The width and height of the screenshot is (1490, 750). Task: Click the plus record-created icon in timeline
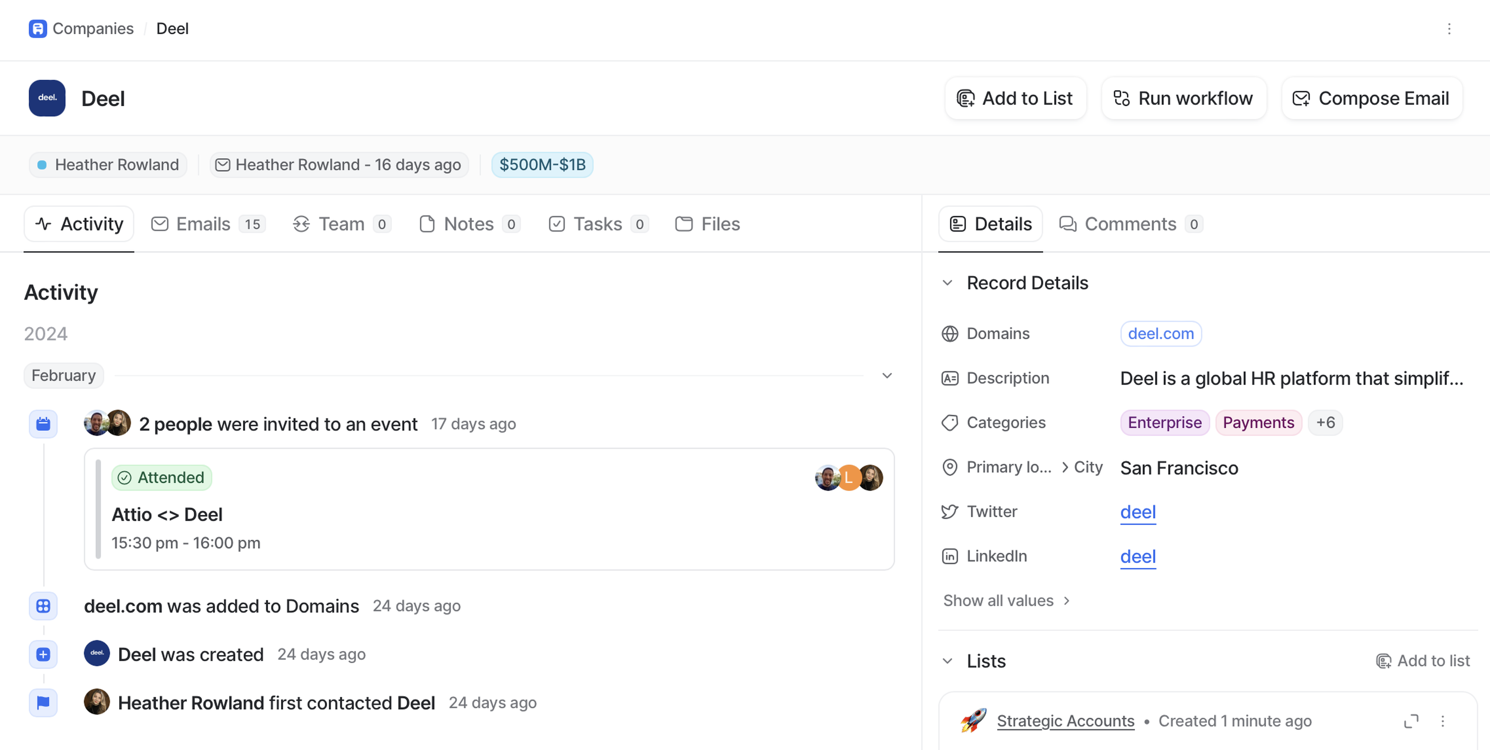coord(43,654)
